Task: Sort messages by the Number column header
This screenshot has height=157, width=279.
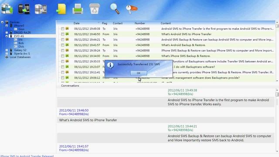Action: (139, 23)
